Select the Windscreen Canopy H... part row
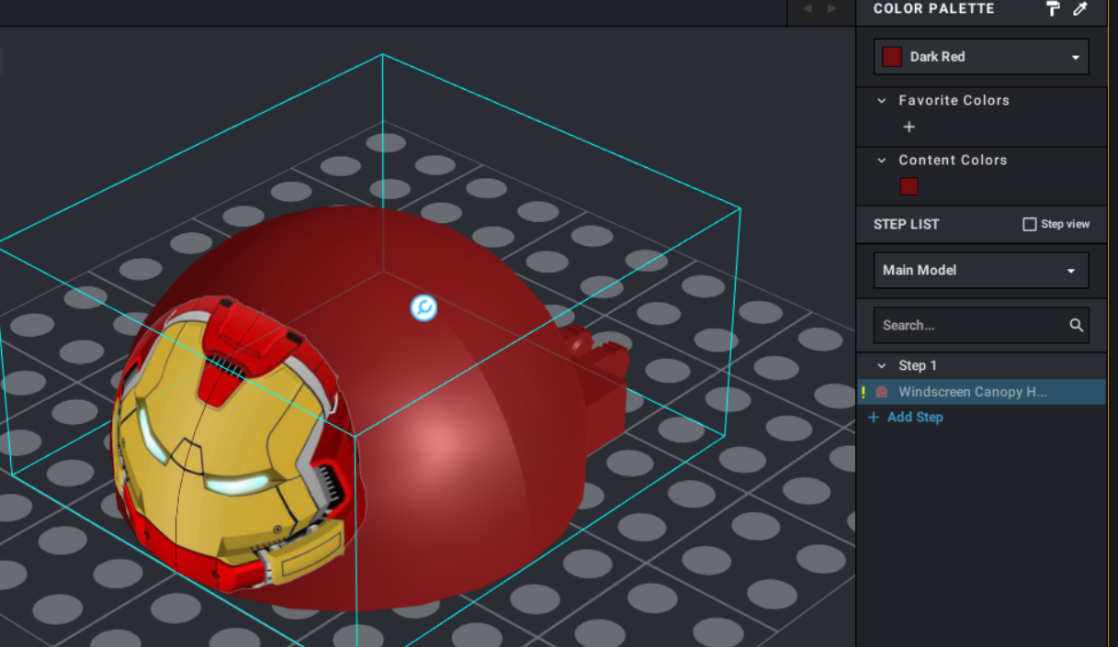The width and height of the screenshot is (1118, 647). click(x=981, y=392)
